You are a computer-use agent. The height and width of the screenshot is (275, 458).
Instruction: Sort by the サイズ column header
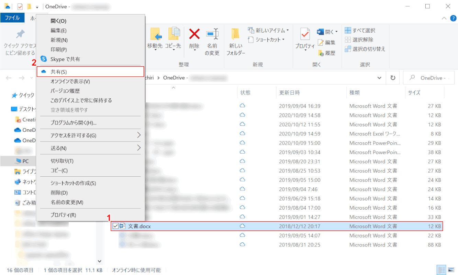[x=414, y=92]
